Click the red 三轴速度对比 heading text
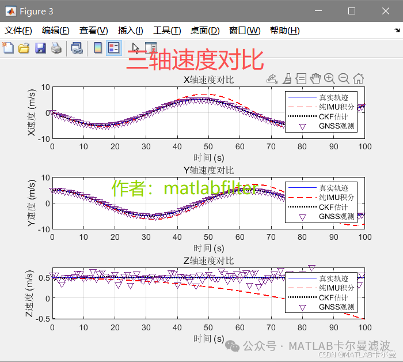The width and height of the screenshot is (403, 362). (x=195, y=60)
